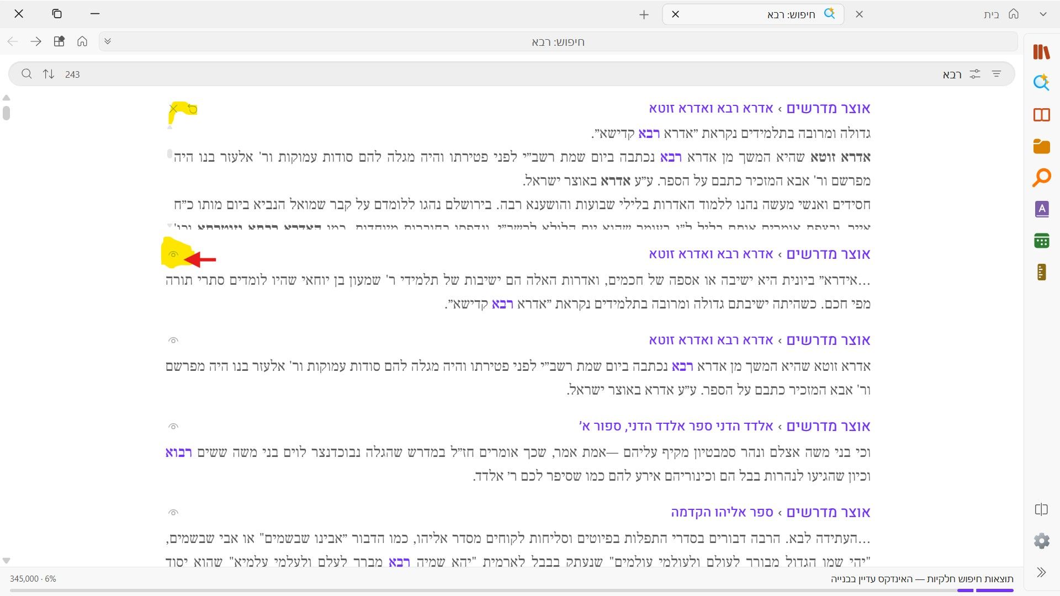The image size is (1060, 596).
Task: Click the preview pane inner scrollbar thumb
Action: (169, 154)
